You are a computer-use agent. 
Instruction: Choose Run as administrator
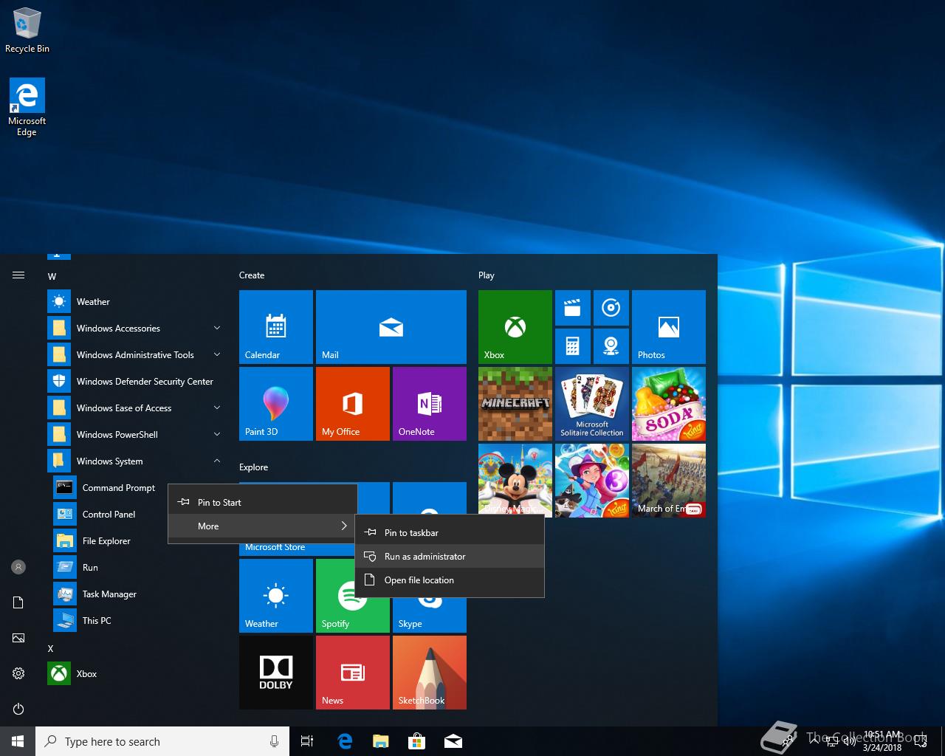pyautogui.click(x=450, y=556)
